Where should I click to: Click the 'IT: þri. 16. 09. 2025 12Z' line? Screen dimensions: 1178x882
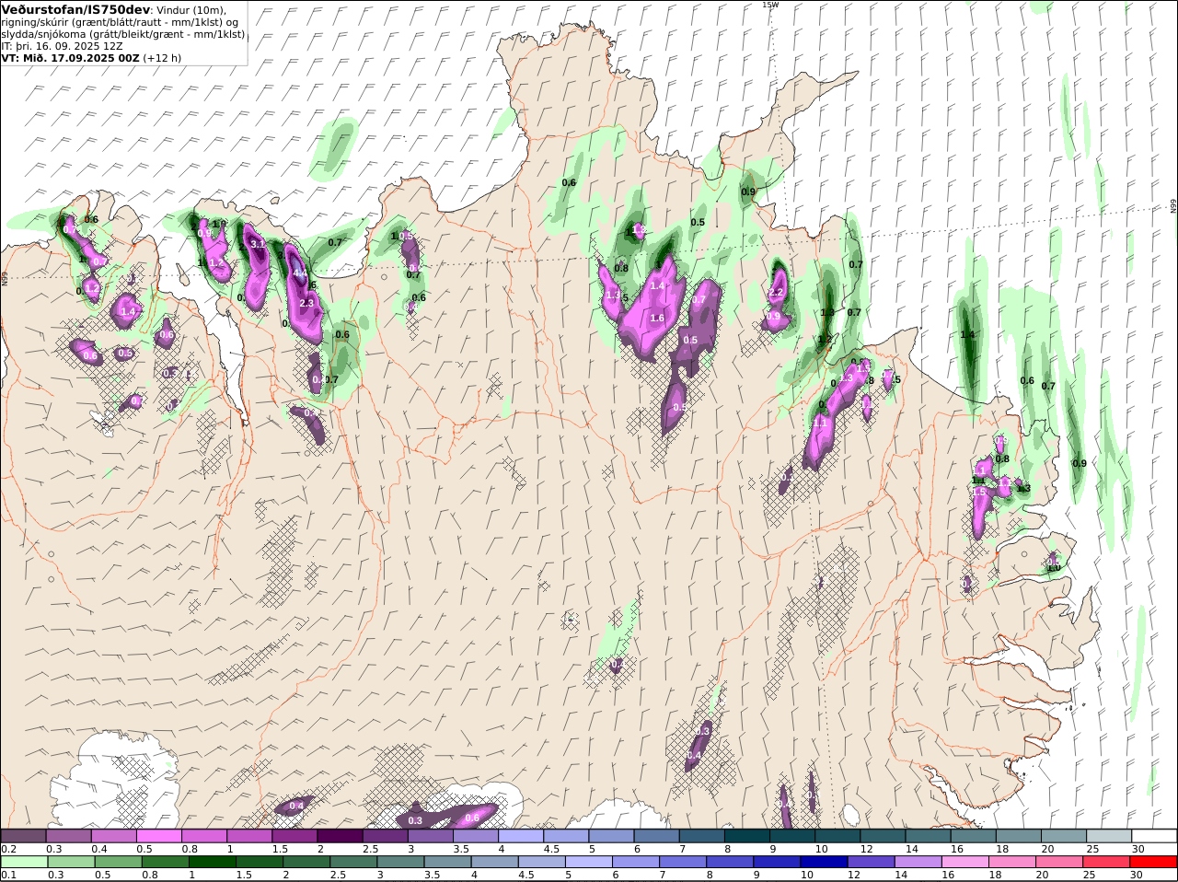point(63,45)
